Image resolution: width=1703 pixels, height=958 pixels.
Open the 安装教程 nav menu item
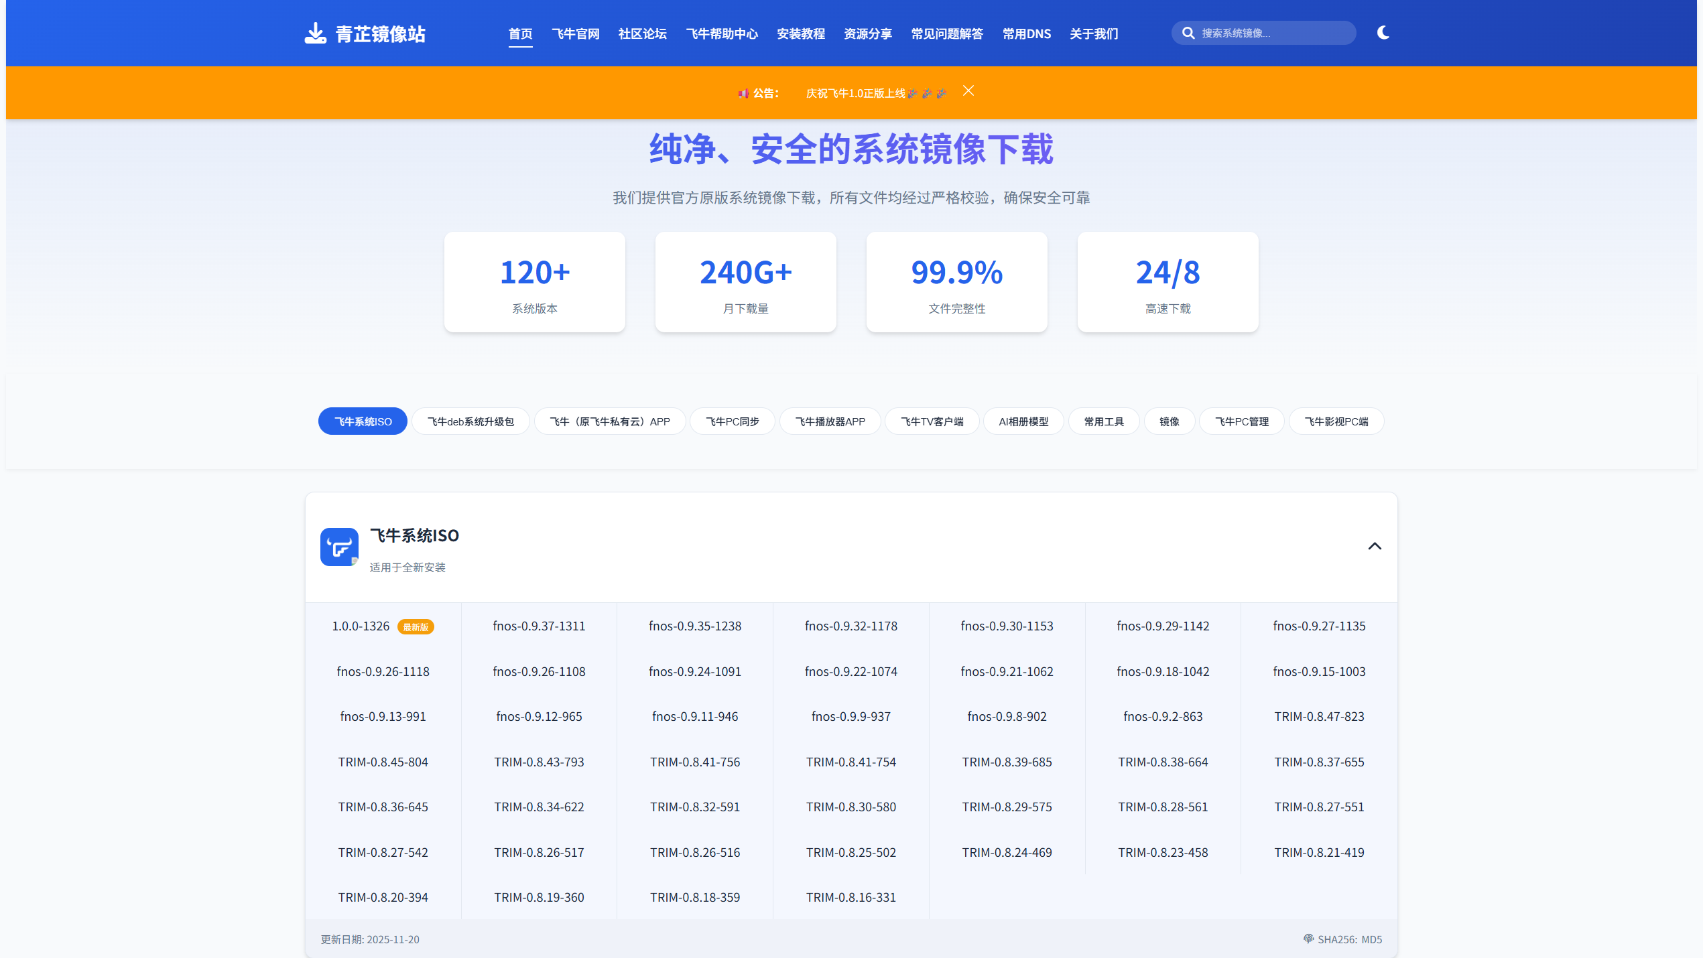click(x=800, y=33)
